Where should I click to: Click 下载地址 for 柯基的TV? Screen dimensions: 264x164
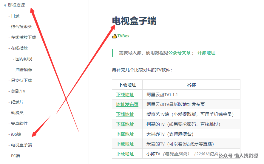pyautogui.click(x=125, y=124)
